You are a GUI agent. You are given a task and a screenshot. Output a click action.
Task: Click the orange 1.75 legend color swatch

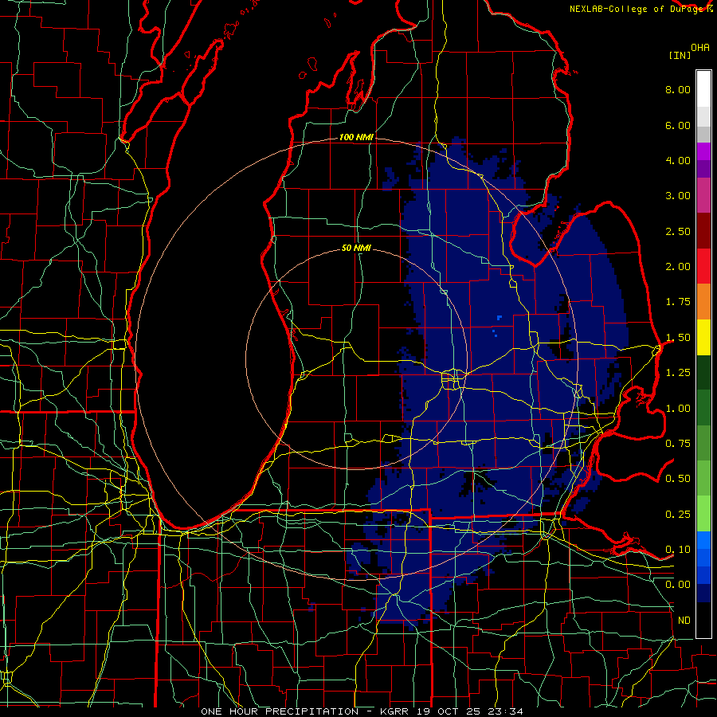point(703,301)
